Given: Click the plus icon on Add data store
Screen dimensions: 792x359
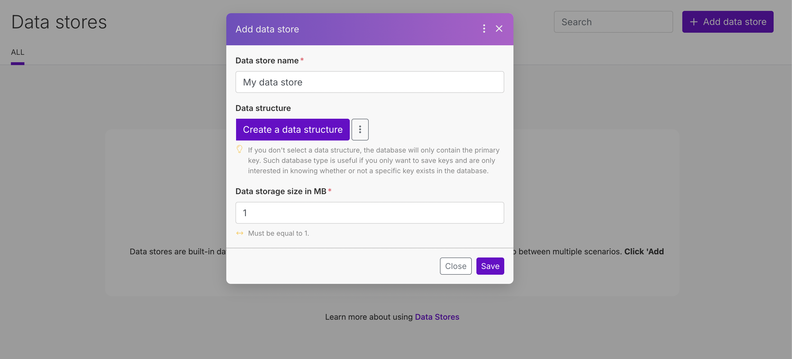Looking at the screenshot, I should click(x=694, y=22).
